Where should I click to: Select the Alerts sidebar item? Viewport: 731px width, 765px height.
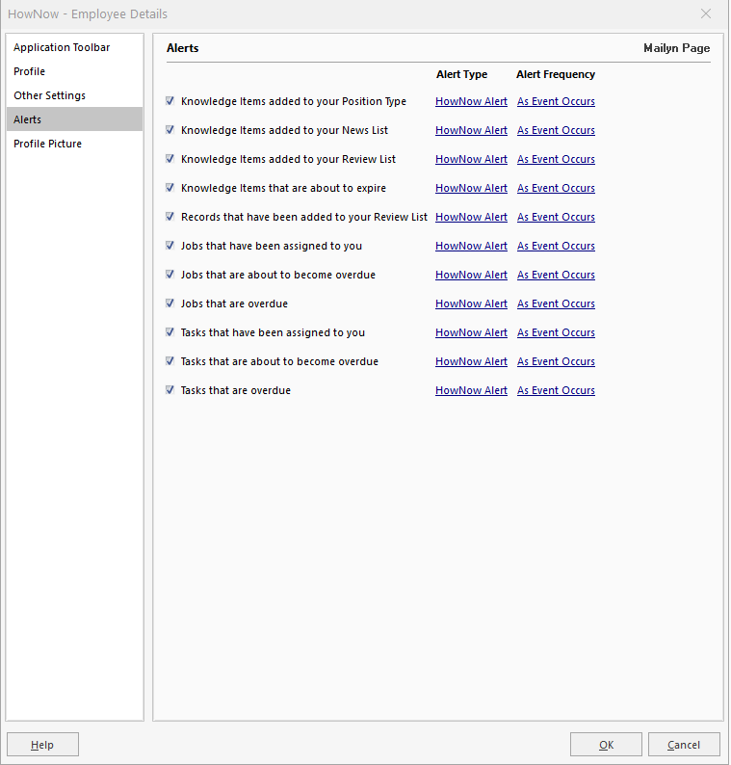pos(74,119)
